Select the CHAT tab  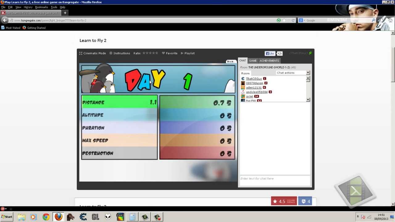243,61
